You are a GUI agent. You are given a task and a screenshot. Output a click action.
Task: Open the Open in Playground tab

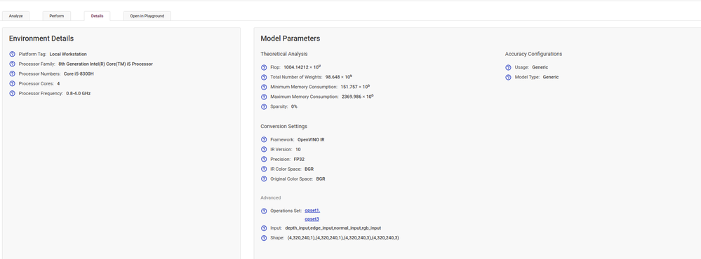coord(147,16)
